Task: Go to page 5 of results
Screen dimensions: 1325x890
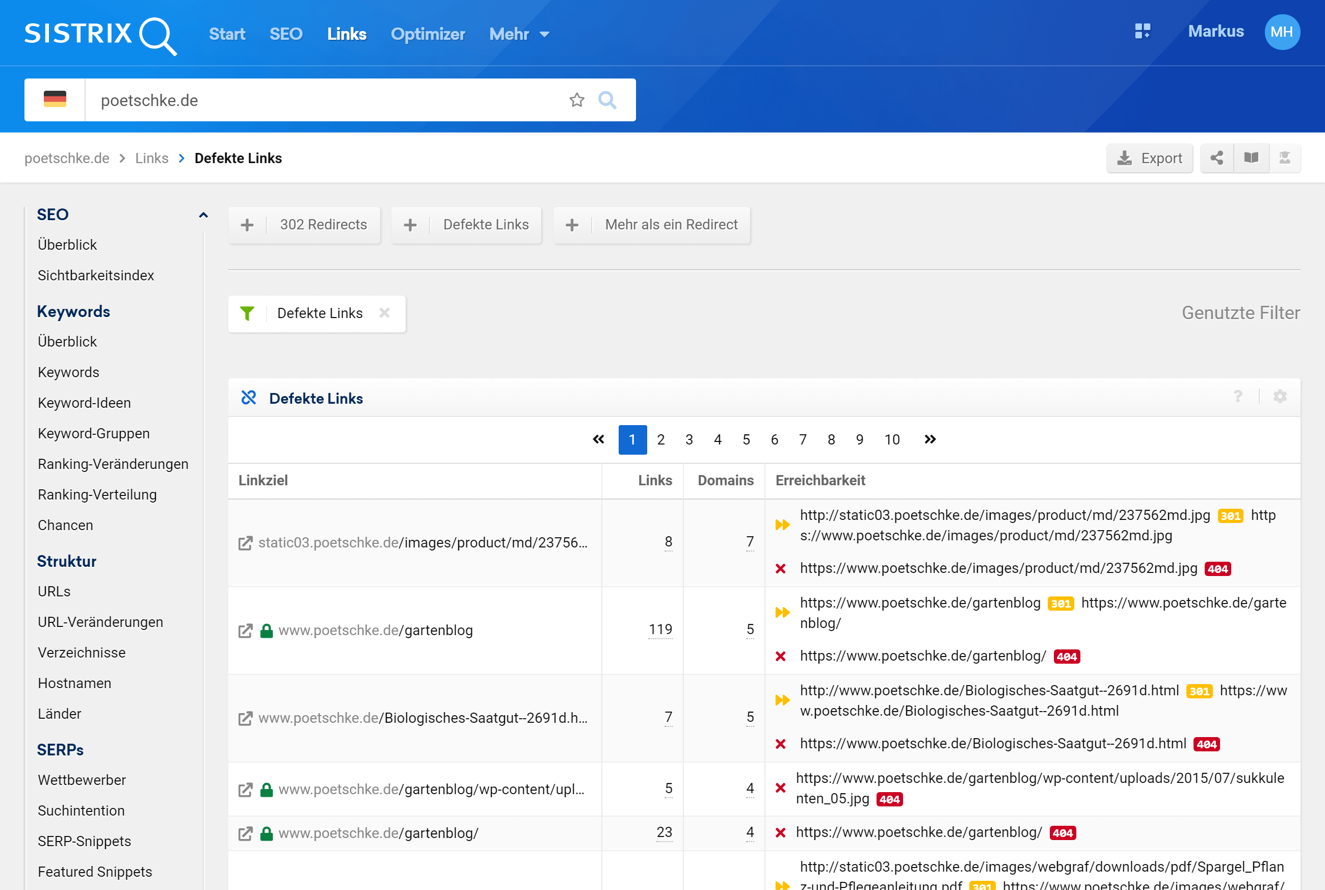Action: 746,439
